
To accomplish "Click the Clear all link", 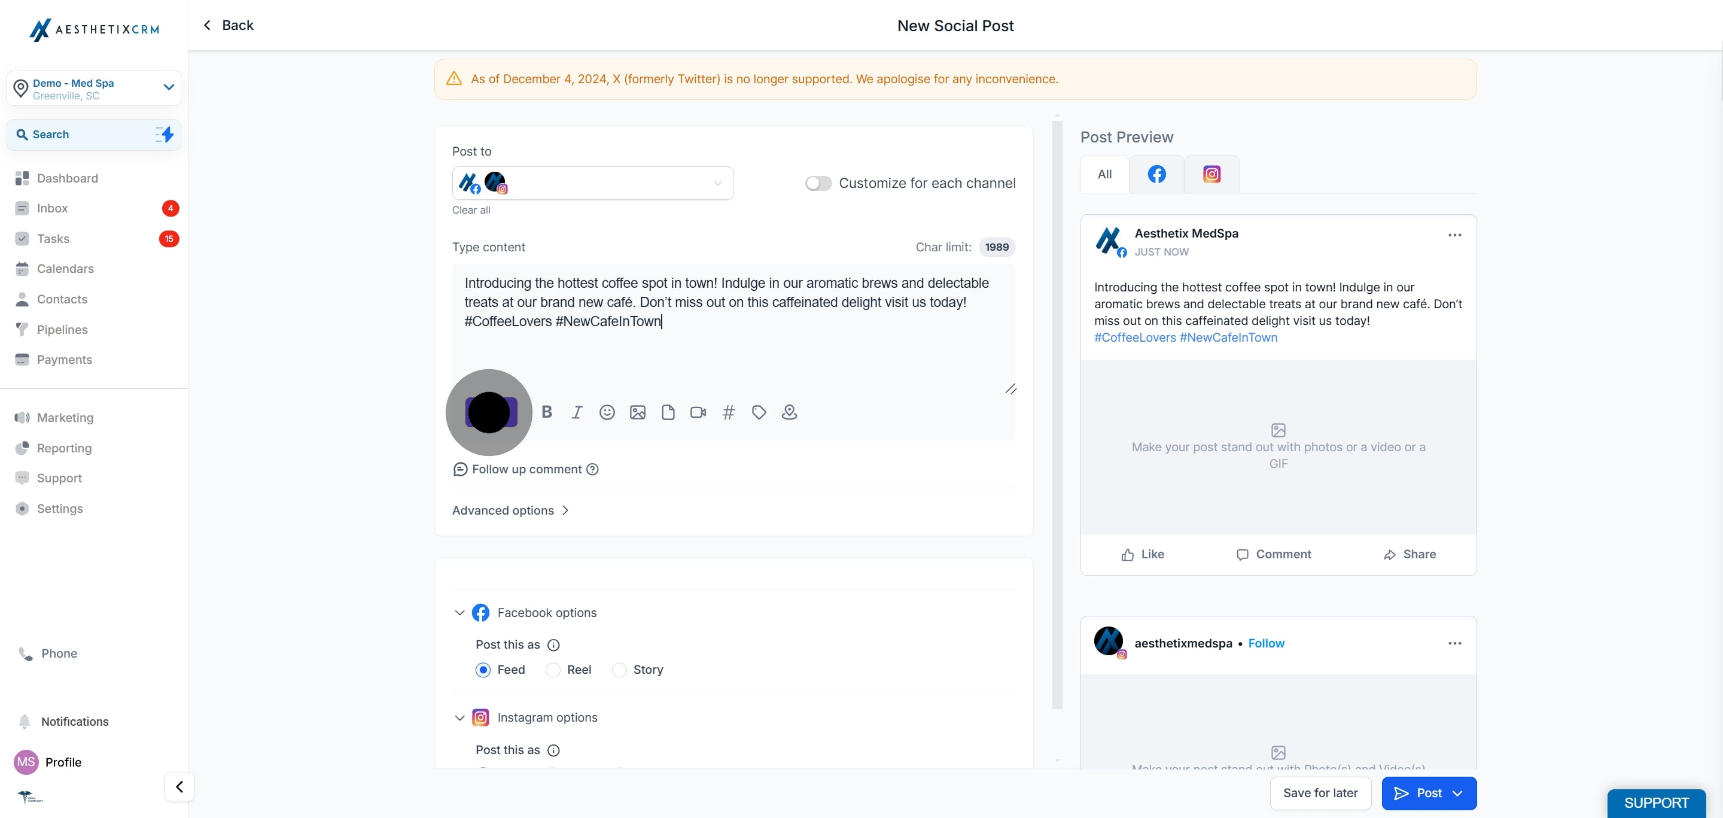I will (471, 210).
